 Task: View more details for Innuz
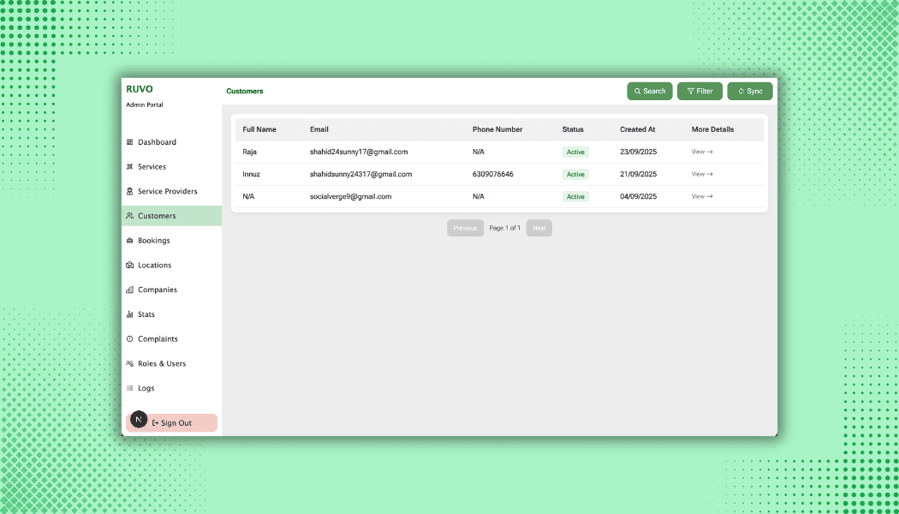click(702, 174)
